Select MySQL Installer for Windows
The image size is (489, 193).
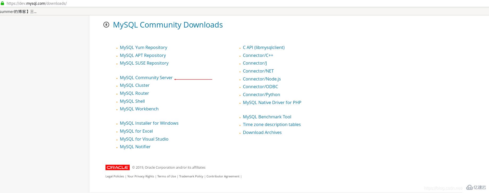click(x=149, y=123)
